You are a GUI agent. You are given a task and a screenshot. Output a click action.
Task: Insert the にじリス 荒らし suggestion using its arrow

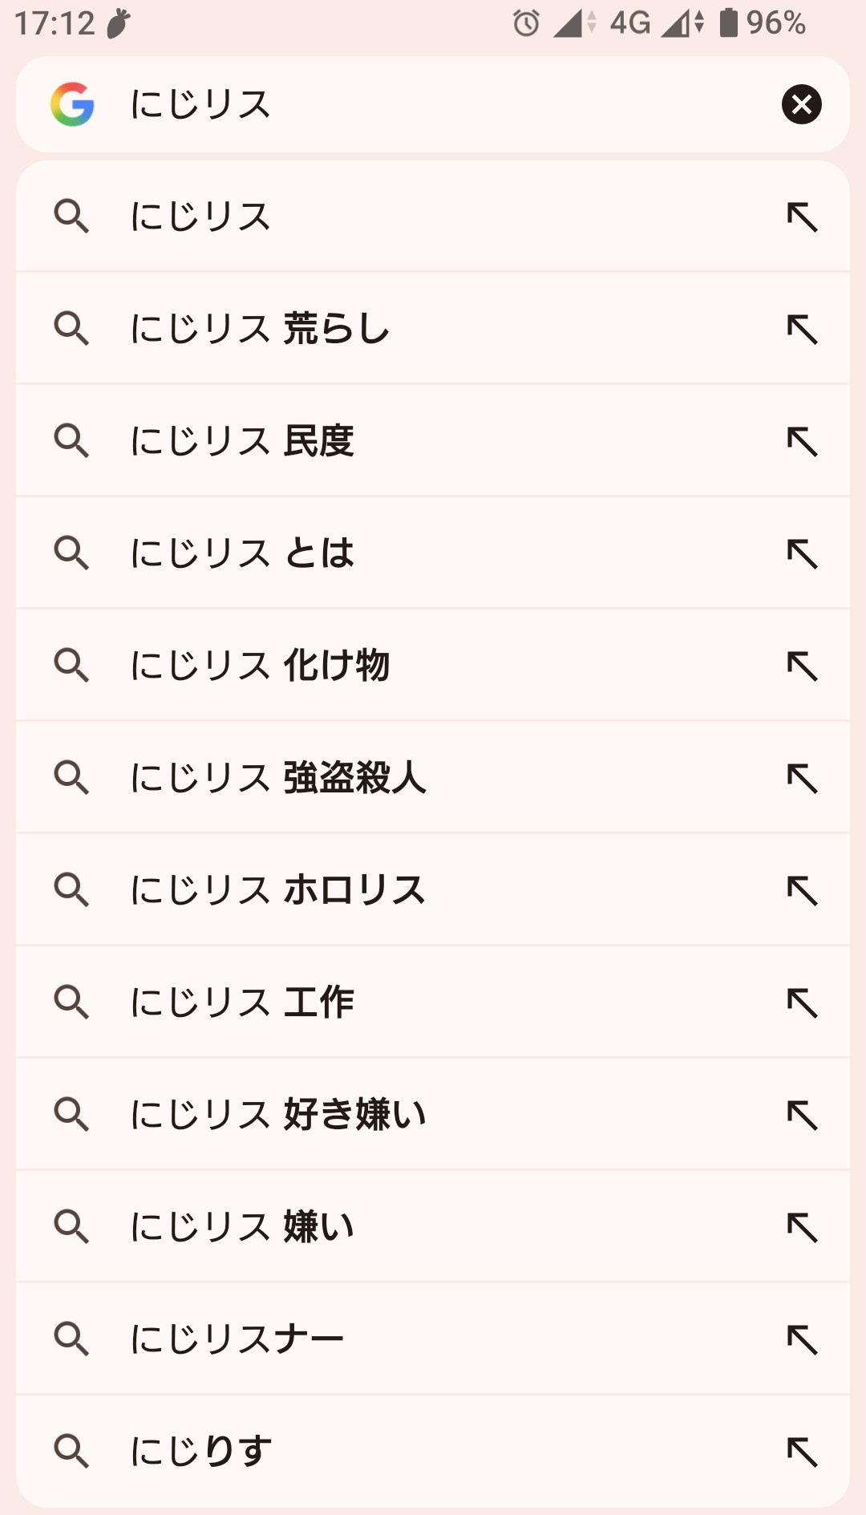[x=801, y=329]
